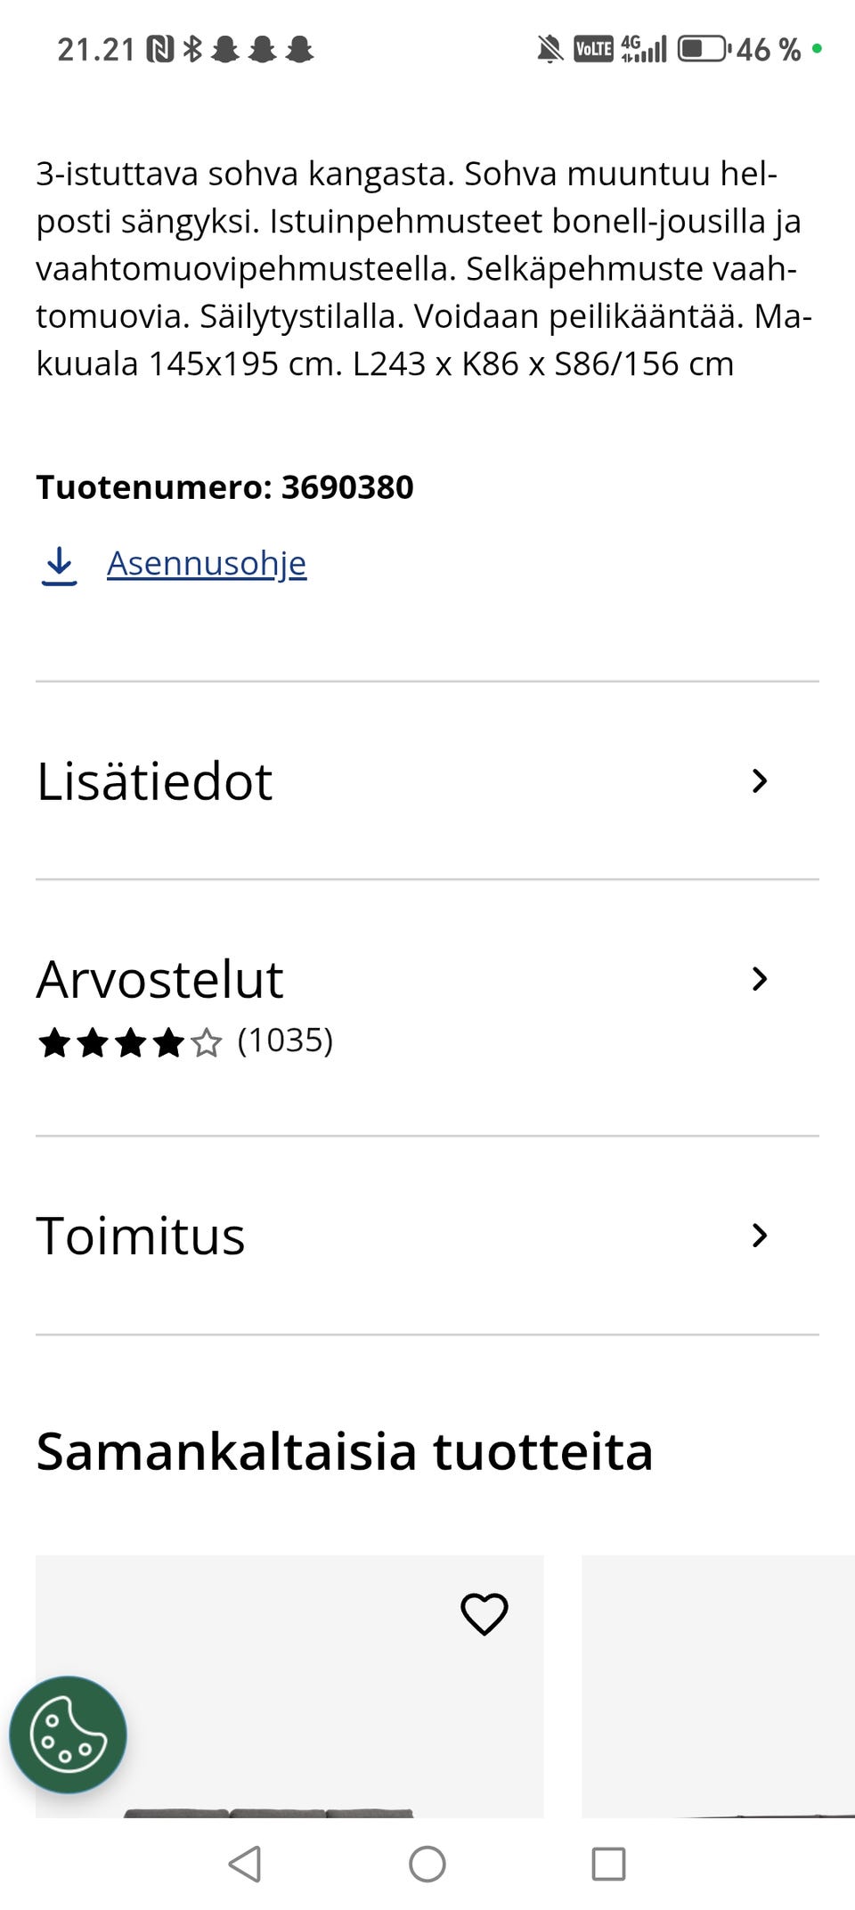Tap the muted bell icon in the status bar
The height and width of the screenshot is (1910, 855).
point(550,49)
